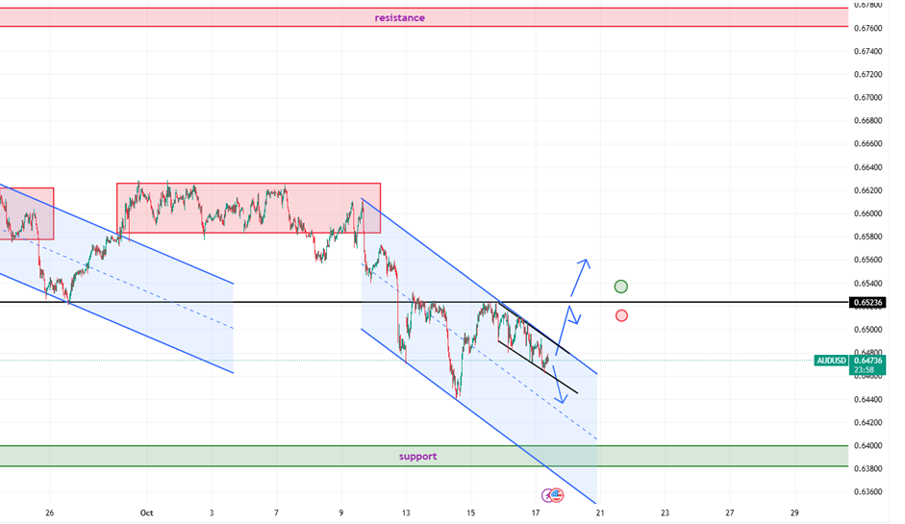Click the 13 date label on time axis
905x524 pixels.
pyautogui.click(x=406, y=513)
